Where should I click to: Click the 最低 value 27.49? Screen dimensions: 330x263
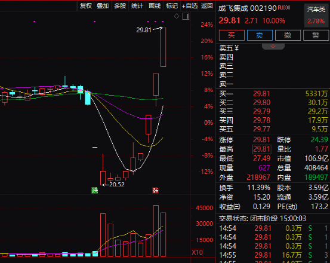point(261,158)
